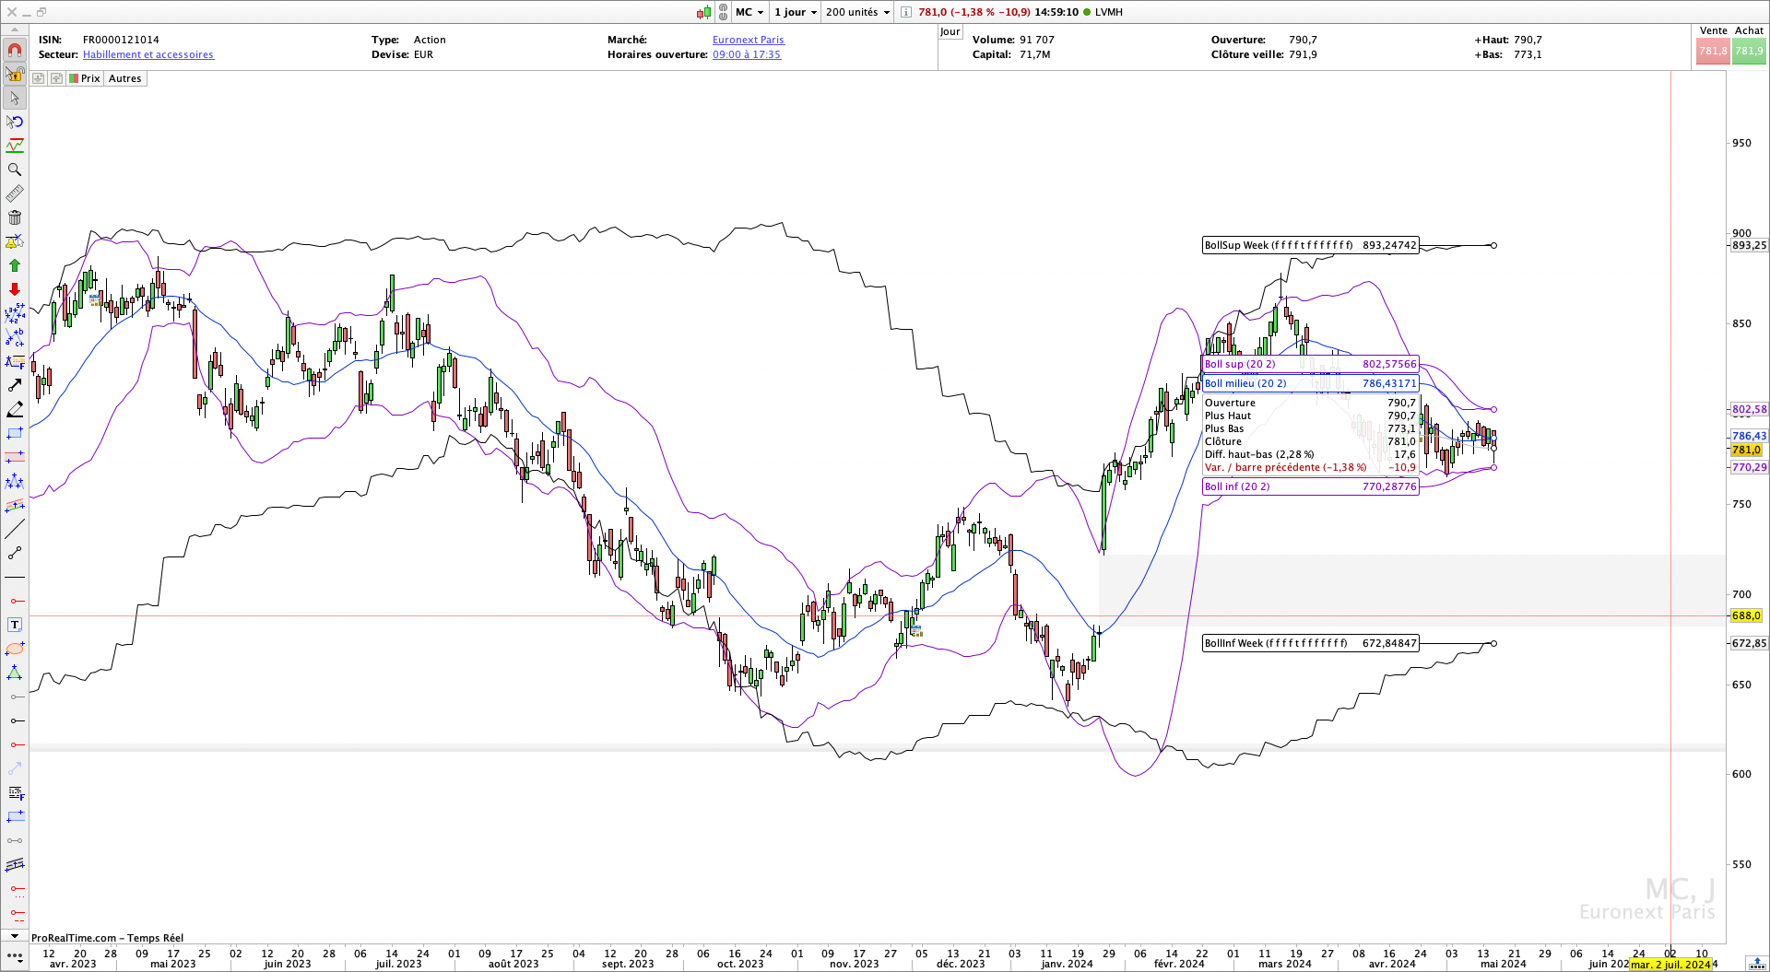This screenshot has width=1770, height=972.
Task: Select the Jour tab
Action: 950,31
